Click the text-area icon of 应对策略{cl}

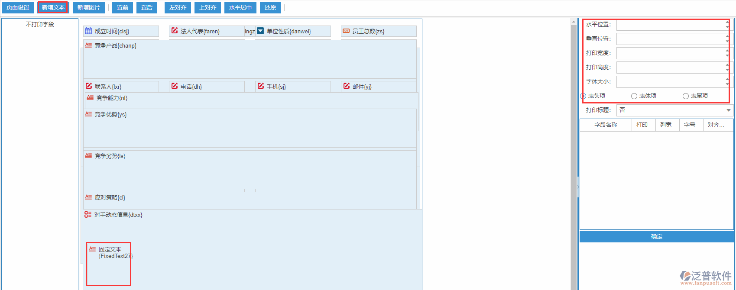(x=88, y=197)
